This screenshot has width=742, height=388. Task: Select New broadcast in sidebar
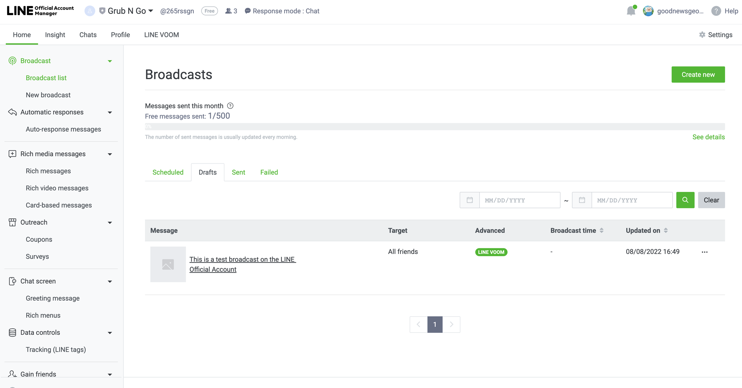pos(48,95)
